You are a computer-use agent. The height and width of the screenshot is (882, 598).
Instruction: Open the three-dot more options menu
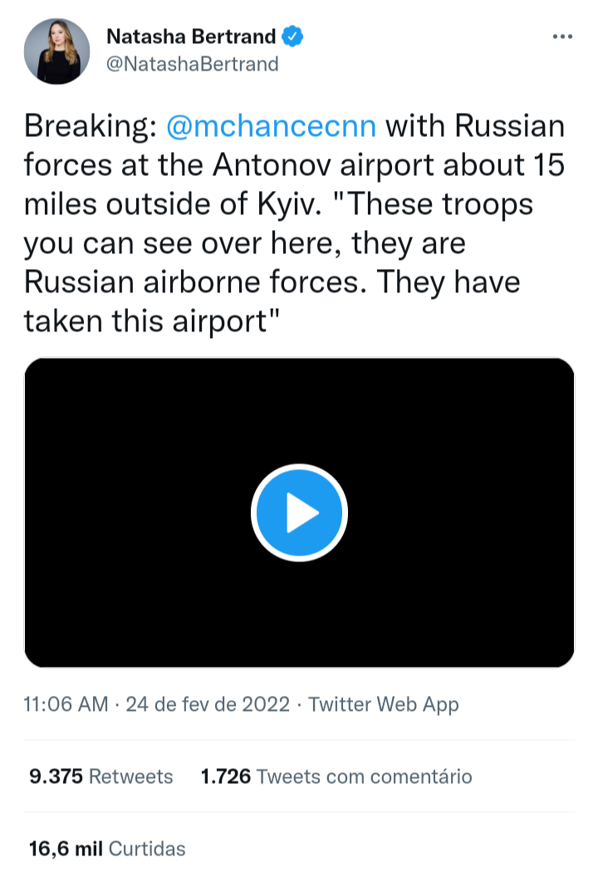(x=562, y=37)
